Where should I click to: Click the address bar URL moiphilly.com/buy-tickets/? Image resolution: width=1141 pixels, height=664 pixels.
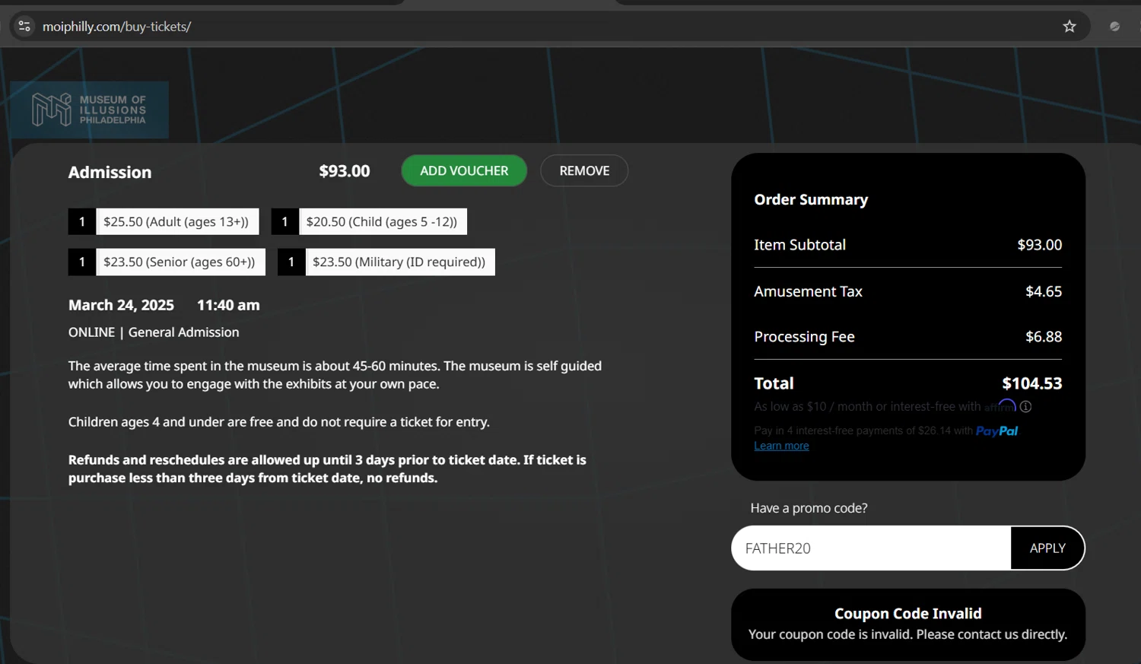click(x=116, y=27)
